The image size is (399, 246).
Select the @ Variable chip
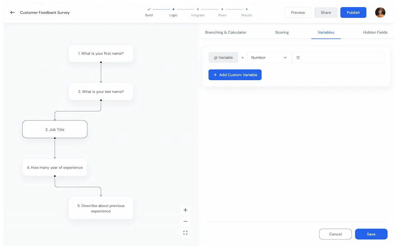[x=223, y=57]
